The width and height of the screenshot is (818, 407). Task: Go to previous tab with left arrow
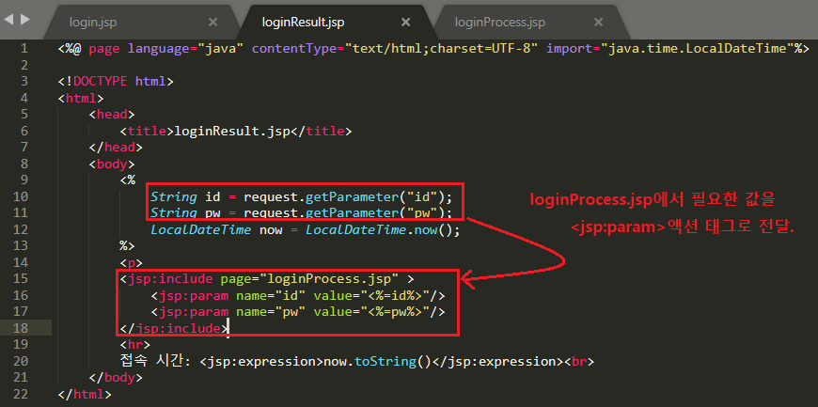(8, 20)
